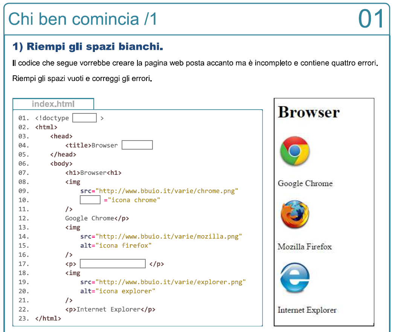The width and height of the screenshot is (395, 332).
Task: Click 'Google Chrome</p>' on line 12
Action: point(97,218)
